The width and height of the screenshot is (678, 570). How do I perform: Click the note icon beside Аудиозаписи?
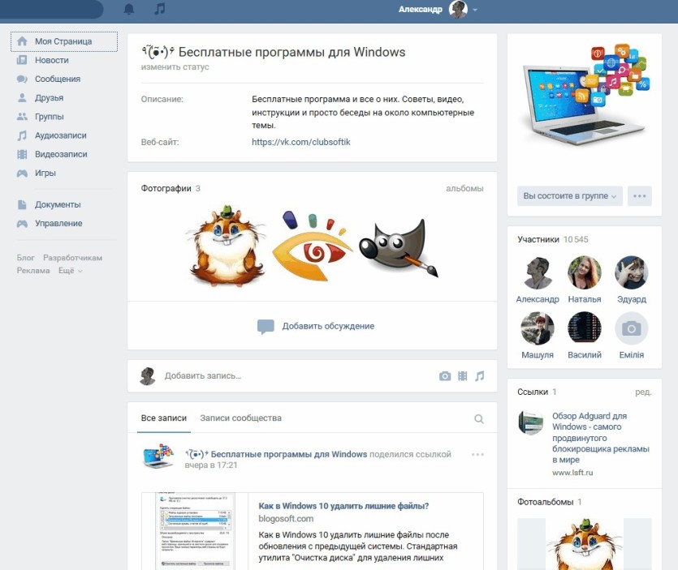point(22,135)
